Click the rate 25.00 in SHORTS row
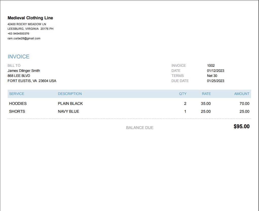Screen dimensions: 259x211 tap(206, 111)
